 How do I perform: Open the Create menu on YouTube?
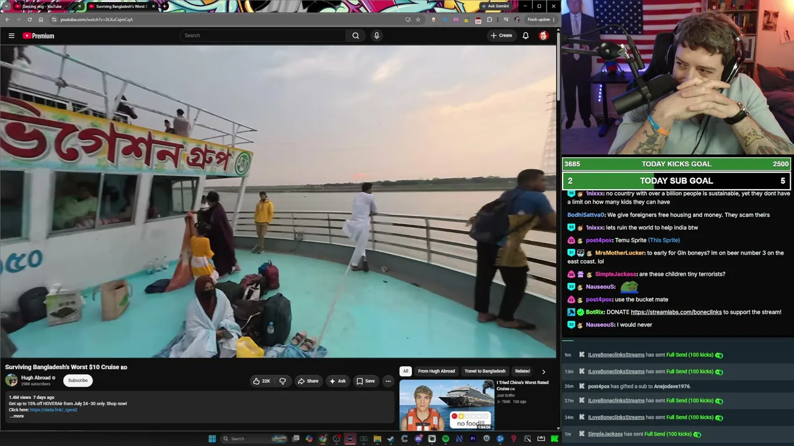tap(501, 35)
